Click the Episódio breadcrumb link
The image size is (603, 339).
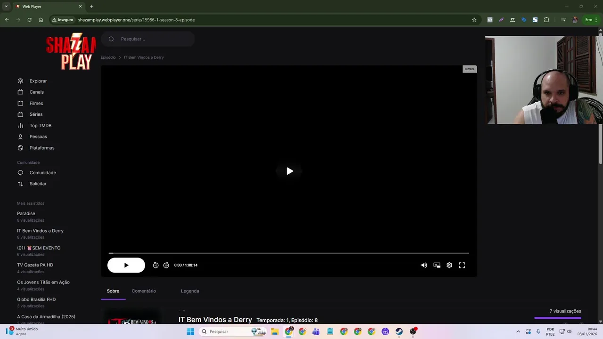coord(108,57)
